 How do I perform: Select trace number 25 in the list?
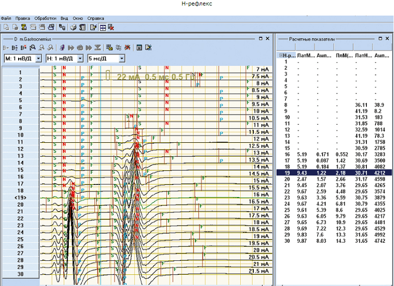21,239
